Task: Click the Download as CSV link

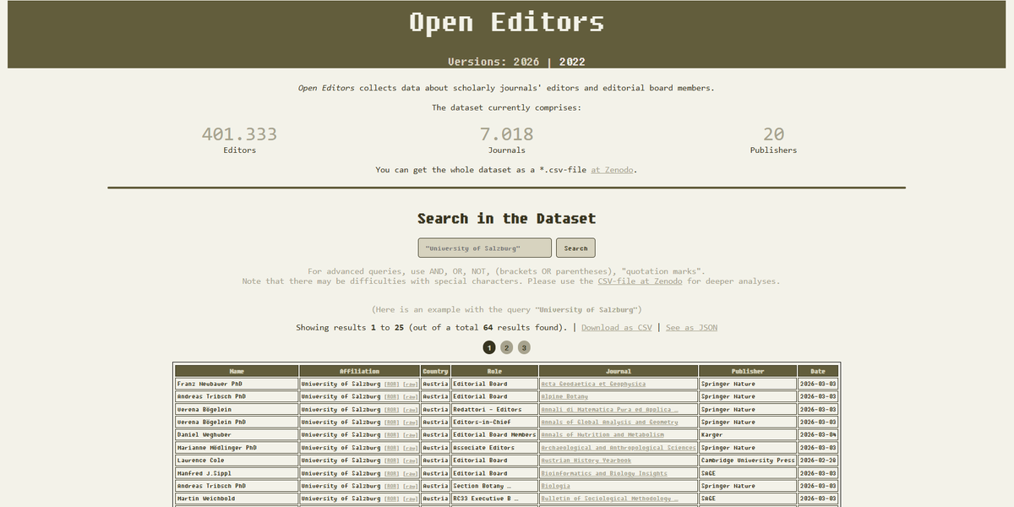Action: pos(617,327)
